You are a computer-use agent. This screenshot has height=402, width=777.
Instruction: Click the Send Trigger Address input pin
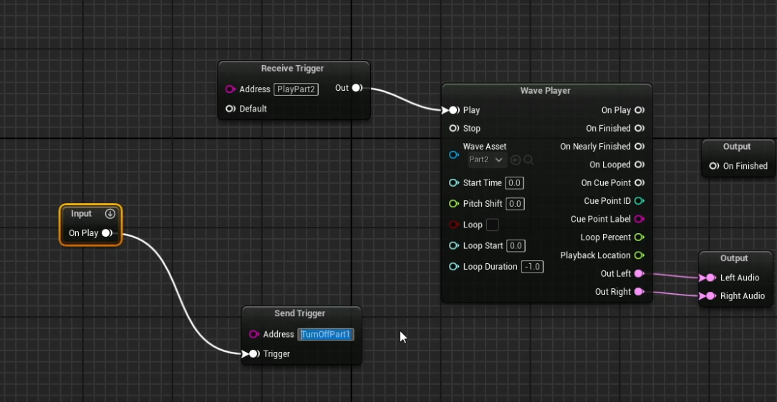[x=254, y=335]
